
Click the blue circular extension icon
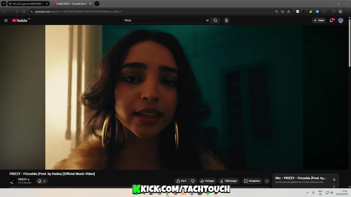click(317, 11)
